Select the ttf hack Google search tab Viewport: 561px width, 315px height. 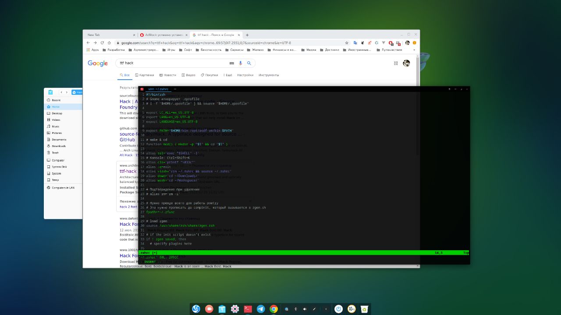216,35
